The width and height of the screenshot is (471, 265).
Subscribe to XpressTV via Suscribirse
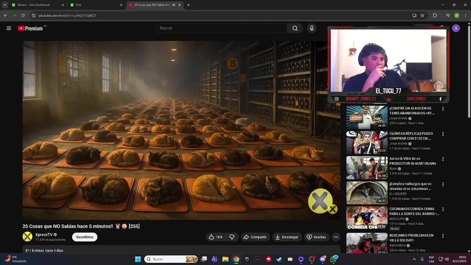(85, 237)
